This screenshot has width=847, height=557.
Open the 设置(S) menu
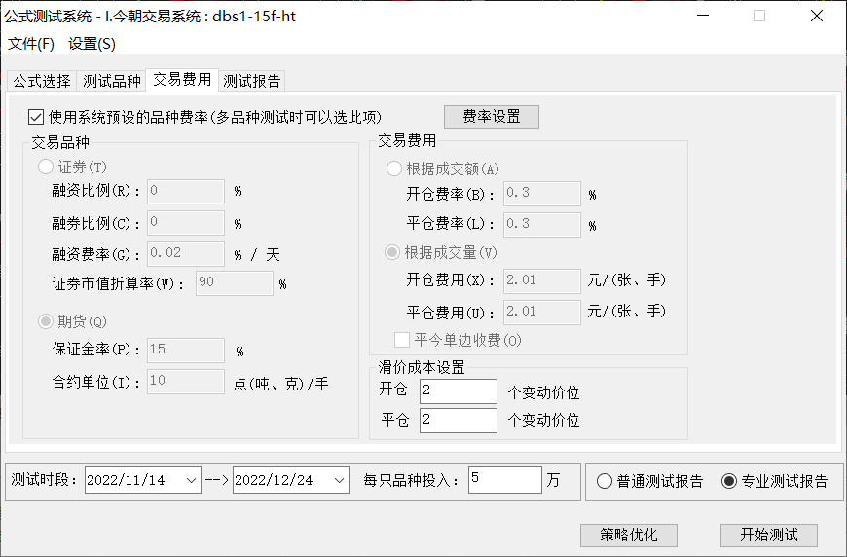pyautogui.click(x=92, y=44)
